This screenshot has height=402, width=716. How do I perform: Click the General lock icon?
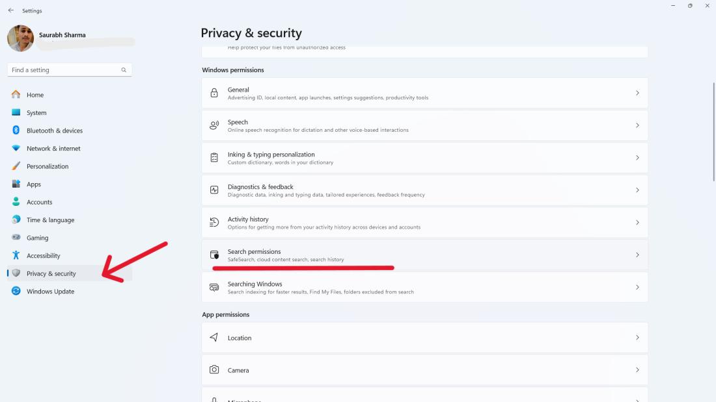coord(214,93)
